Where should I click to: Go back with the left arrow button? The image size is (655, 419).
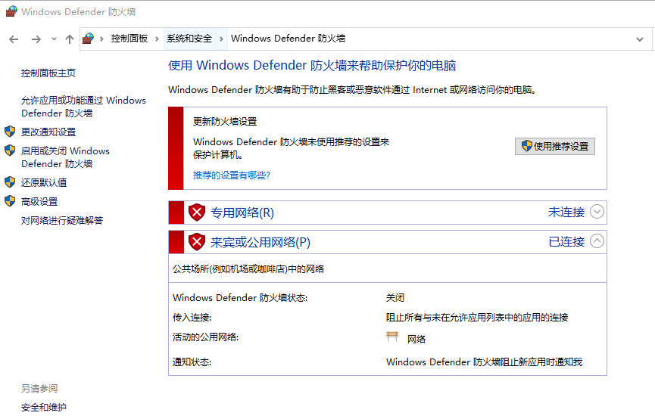tap(14, 39)
